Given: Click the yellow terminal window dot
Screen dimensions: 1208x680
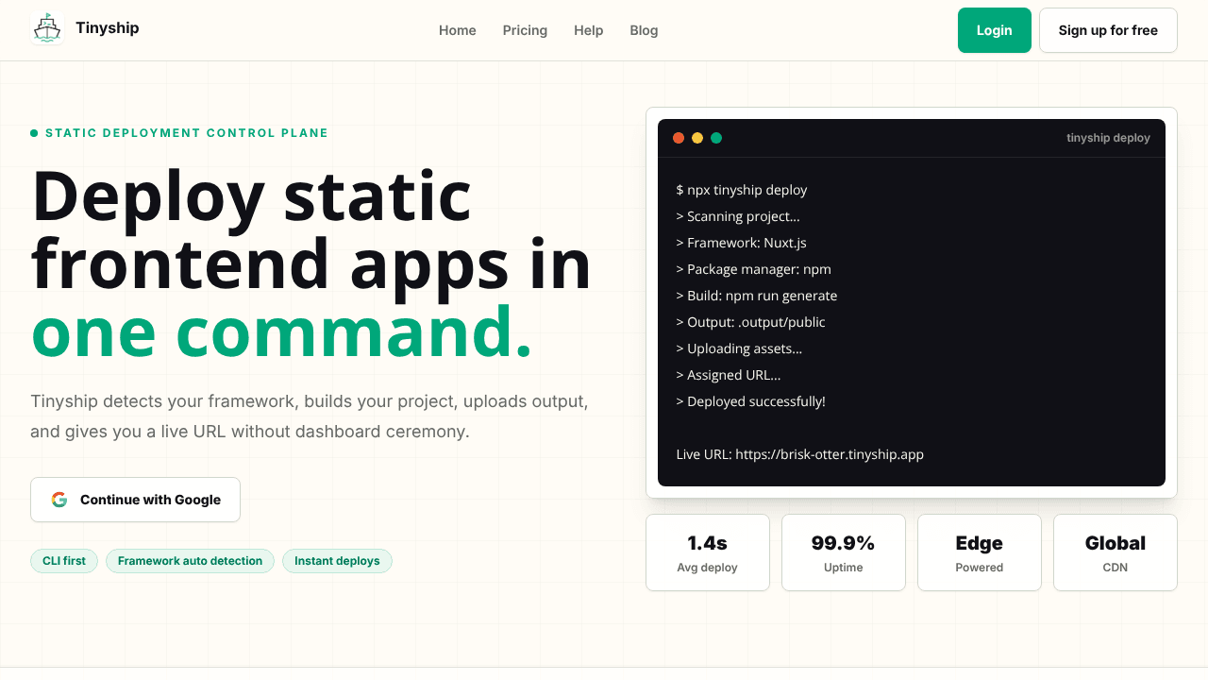Looking at the screenshot, I should (697, 138).
